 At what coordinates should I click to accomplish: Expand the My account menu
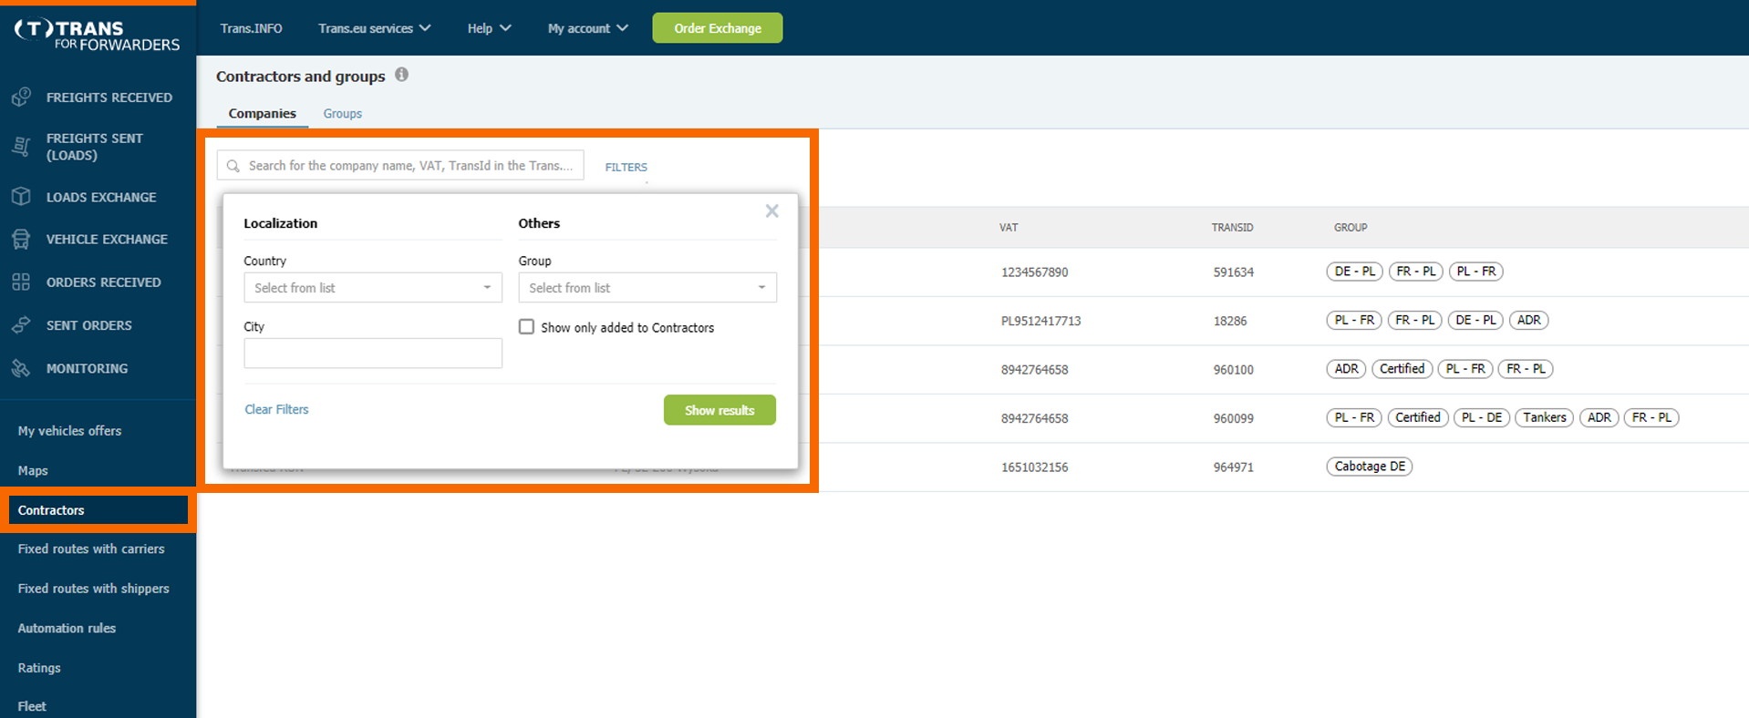click(588, 28)
